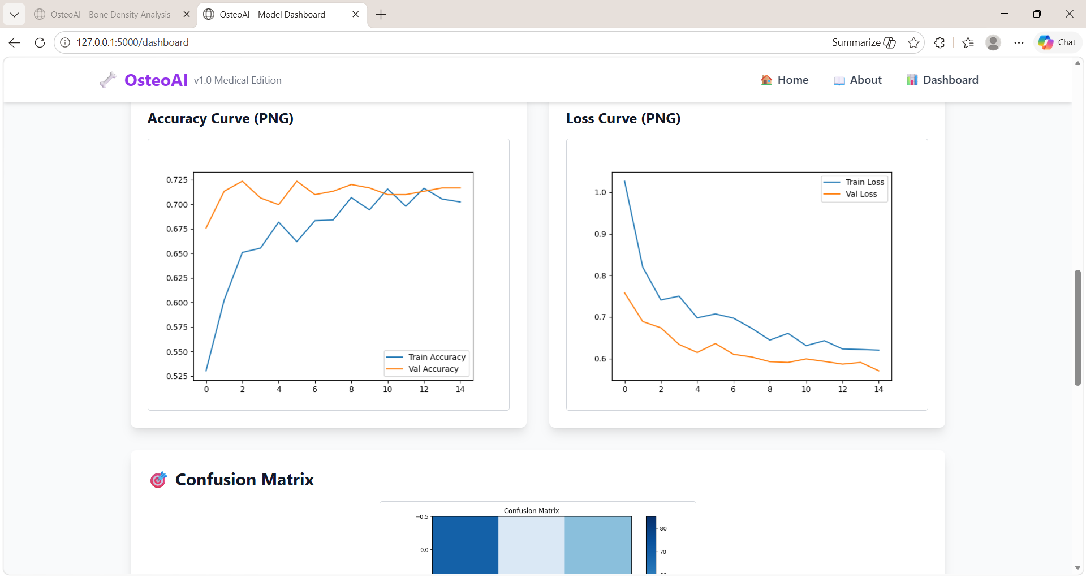Open the browser profile avatar
This screenshot has height=577, width=1086.
pos(993,42)
